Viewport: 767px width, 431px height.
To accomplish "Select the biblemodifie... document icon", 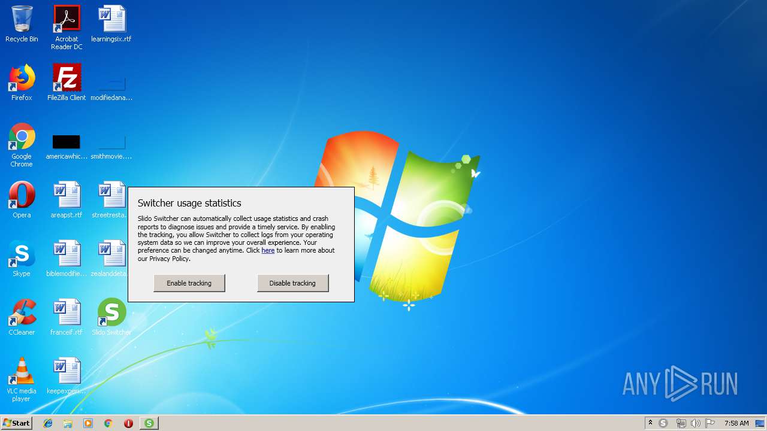I will pos(67,259).
